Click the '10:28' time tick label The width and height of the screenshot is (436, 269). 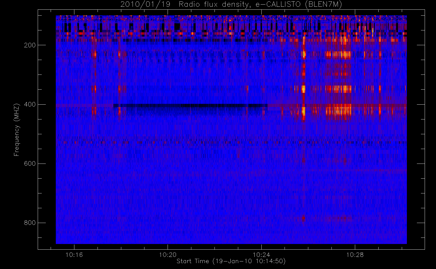point(355,255)
